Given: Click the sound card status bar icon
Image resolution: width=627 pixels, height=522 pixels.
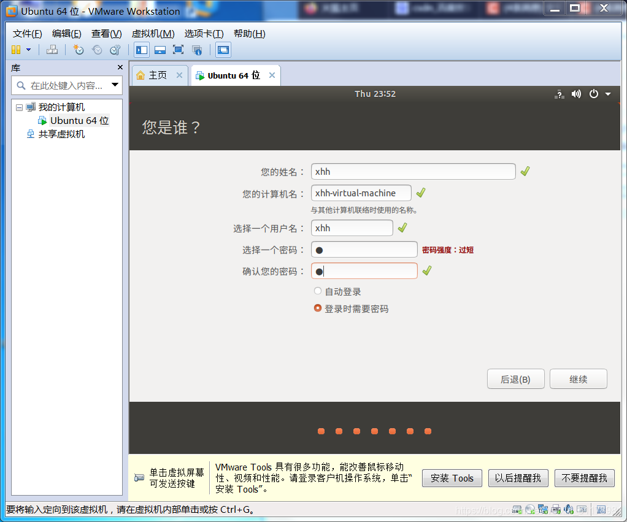Looking at the screenshot, I should pos(569,510).
